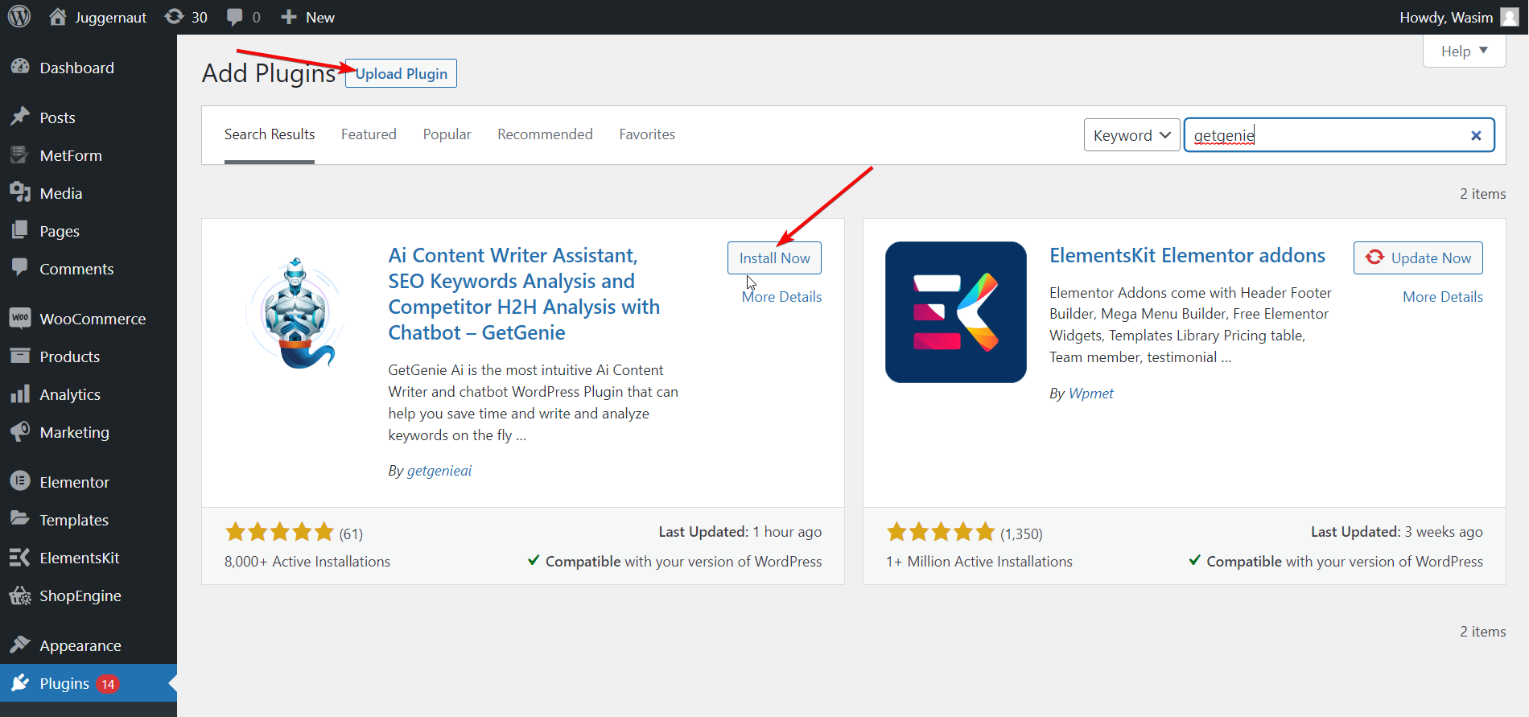Screen dimensions: 1529x717
Task: Switch to the Favorites tab
Action: coord(647,134)
